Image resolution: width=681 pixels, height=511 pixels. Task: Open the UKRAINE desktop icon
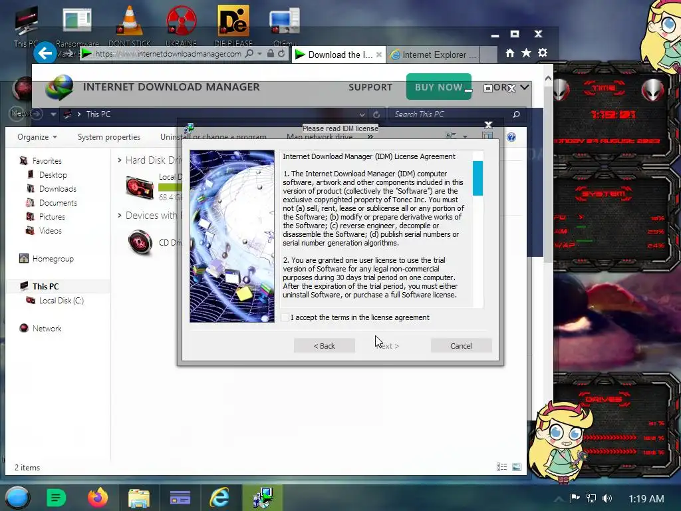[181, 26]
